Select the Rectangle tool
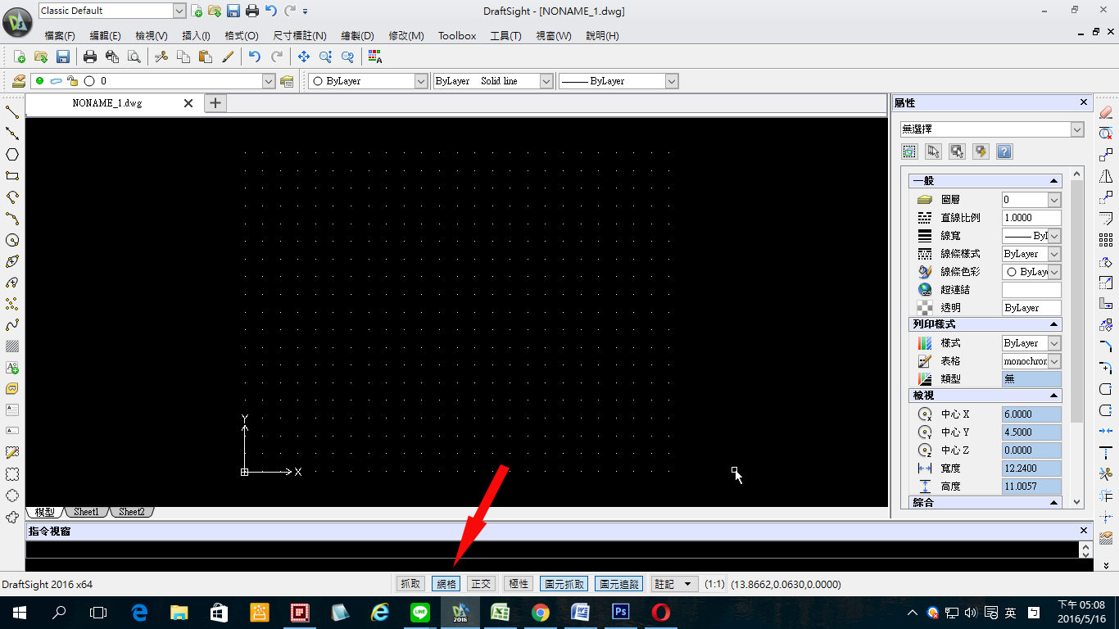Screen dimensions: 1119x629 pyautogui.click(x=12, y=176)
